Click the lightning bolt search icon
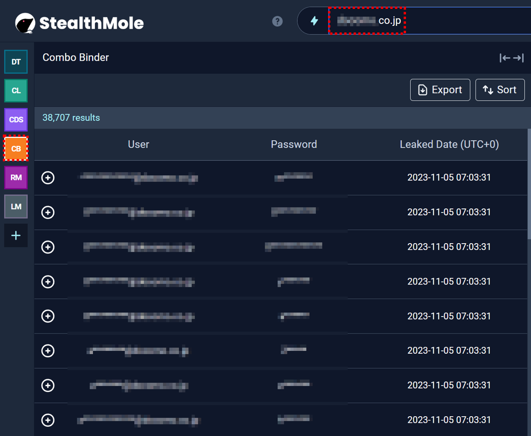The height and width of the screenshot is (436, 531). pos(314,21)
